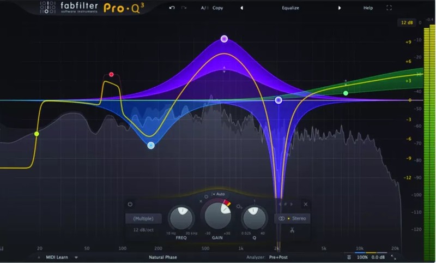
Task: Toggle Auto threshold mode
Action: (219, 194)
